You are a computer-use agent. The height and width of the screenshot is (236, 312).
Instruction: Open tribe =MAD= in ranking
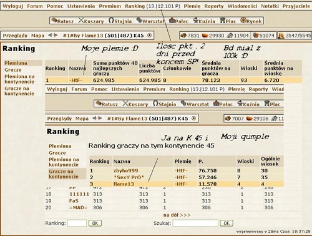point(78,207)
